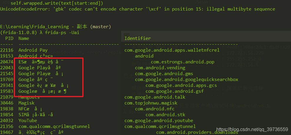The height and width of the screenshot is (135, 291).
Task: Click identifier com.google.android.gms
Action: tap(164, 74)
